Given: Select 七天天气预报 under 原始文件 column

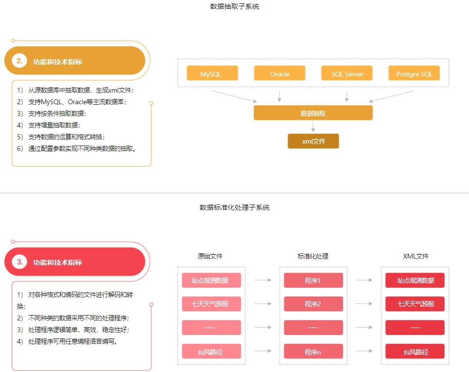Looking at the screenshot, I should pos(211,304).
